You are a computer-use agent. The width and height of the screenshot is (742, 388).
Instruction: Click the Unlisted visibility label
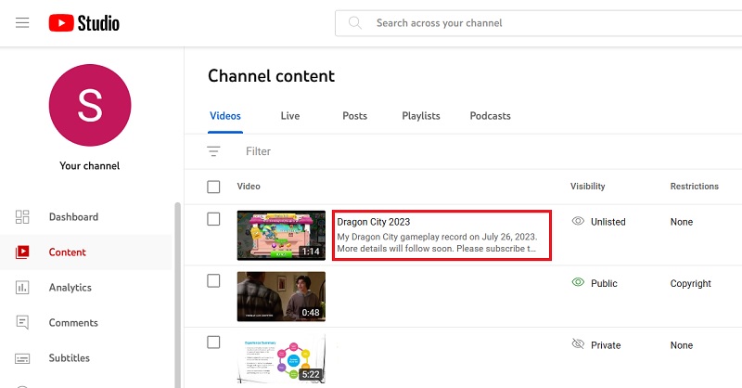pos(608,222)
